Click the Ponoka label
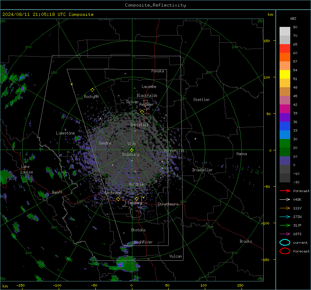This screenshot has width=311, height=290. pyautogui.click(x=158, y=71)
